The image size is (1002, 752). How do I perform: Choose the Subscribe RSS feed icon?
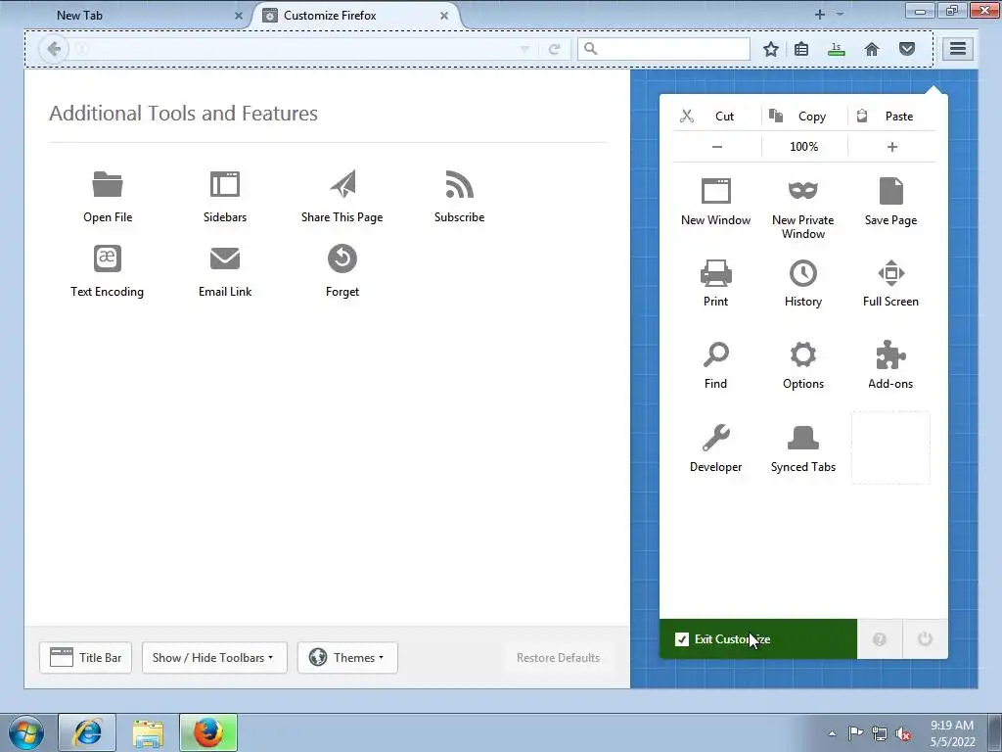tap(460, 184)
